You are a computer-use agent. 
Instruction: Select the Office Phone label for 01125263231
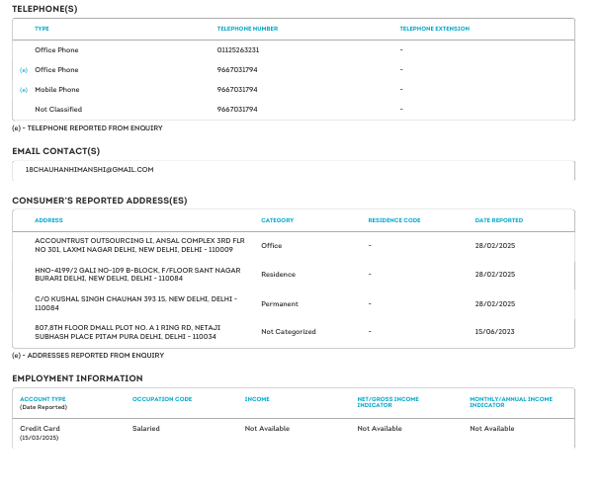(56, 50)
